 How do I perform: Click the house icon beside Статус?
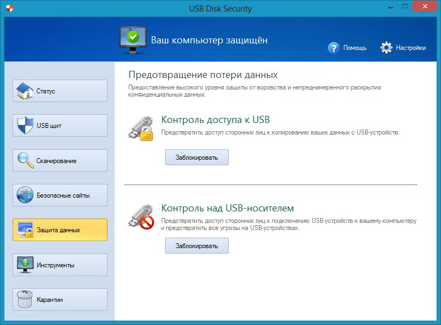point(25,91)
